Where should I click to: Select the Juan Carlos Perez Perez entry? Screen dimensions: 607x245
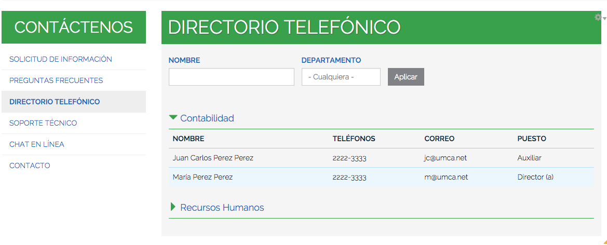(213, 158)
